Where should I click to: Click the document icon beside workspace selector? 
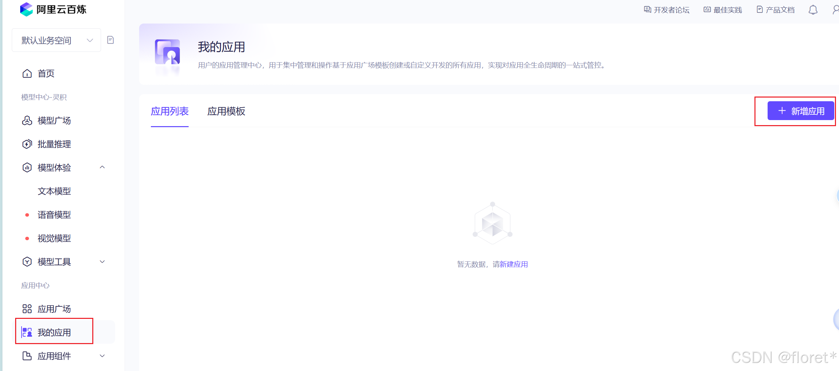coord(110,40)
